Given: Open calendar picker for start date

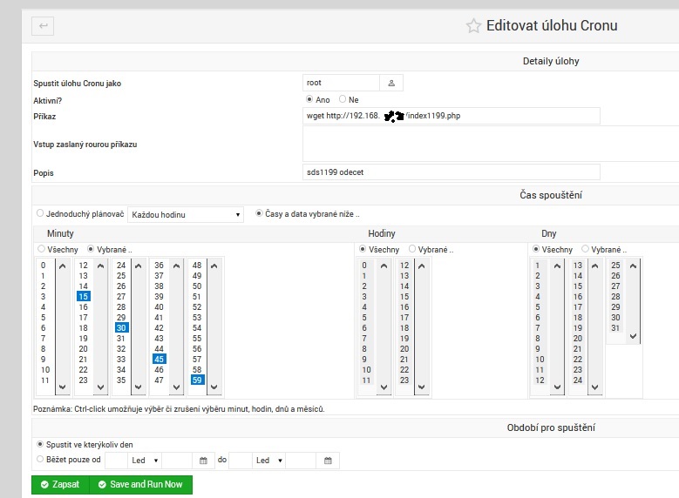Looking at the screenshot, I should pyautogui.click(x=203, y=461).
